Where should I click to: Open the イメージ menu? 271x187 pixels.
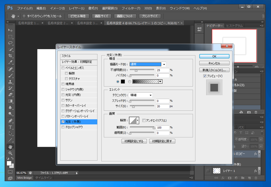pos(57,8)
